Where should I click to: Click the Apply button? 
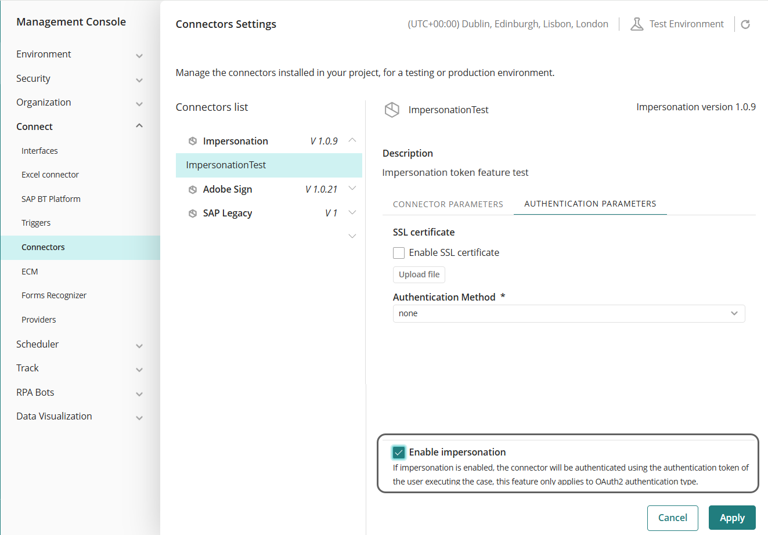coord(731,518)
